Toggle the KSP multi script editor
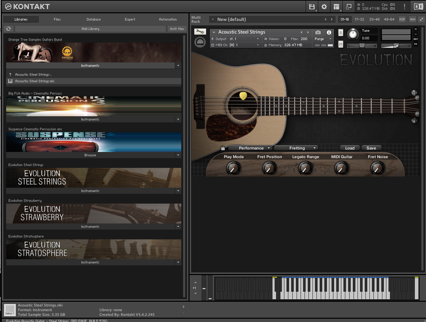Screen dimensions: 426x322 (402, 19)
